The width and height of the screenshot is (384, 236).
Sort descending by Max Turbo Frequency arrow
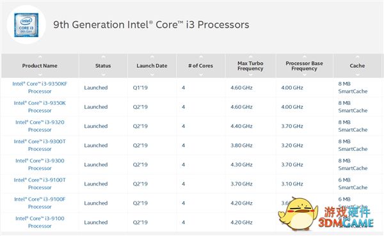(x=250, y=75)
